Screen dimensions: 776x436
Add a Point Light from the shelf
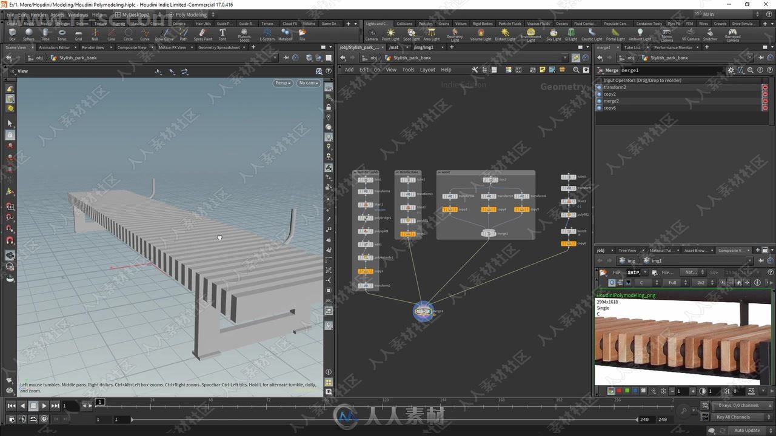click(x=390, y=35)
